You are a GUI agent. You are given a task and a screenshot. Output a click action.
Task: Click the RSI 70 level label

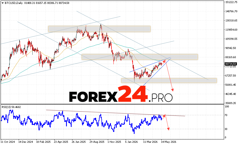tap(226, 115)
